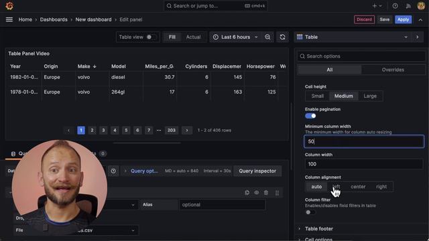The height and width of the screenshot is (241, 429).
Task: Set column alignment to center
Action: click(x=358, y=187)
